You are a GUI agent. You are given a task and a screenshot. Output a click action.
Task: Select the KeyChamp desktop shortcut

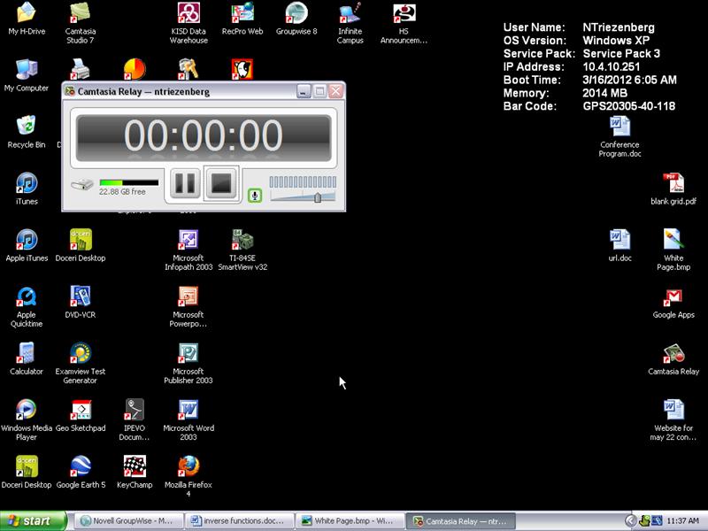[x=135, y=473]
